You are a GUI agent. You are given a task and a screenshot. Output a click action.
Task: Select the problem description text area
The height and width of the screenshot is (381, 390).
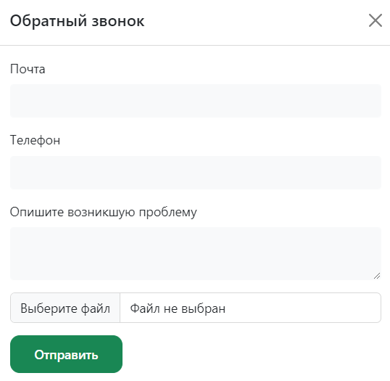pos(196,253)
